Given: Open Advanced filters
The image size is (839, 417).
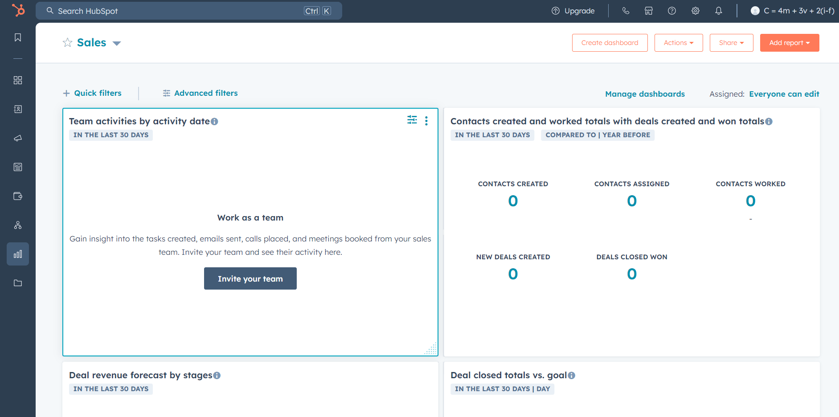Looking at the screenshot, I should 200,93.
